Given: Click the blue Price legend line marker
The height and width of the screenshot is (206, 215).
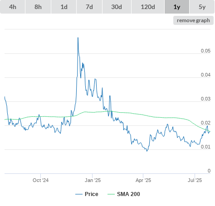Looking at the screenshot, I should tap(79, 194).
